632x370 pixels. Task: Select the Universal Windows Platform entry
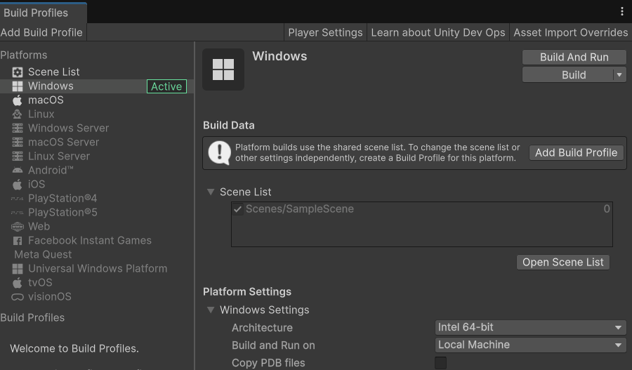point(97,269)
